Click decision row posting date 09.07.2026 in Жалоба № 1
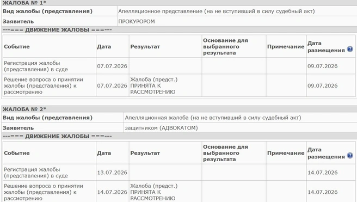357x202 pixels. point(322,85)
